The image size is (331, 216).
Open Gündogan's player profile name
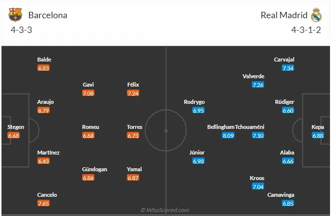point(94,169)
